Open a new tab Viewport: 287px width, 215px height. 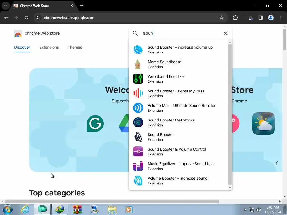tap(82, 6)
